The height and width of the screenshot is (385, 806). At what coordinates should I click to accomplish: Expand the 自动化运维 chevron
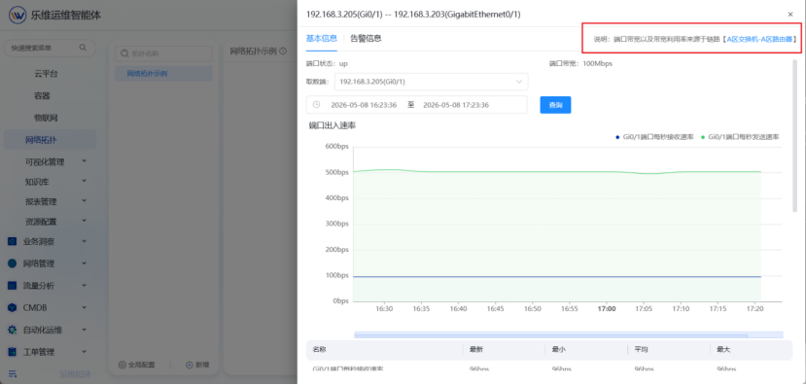[85, 330]
